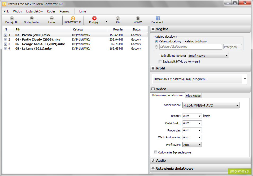Uncheck the 08 - La Luna checkbox
Viewport: 253px width, 176px height.
pos(6,49)
